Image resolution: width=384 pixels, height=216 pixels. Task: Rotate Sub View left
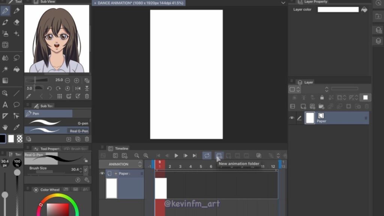pos(49,88)
